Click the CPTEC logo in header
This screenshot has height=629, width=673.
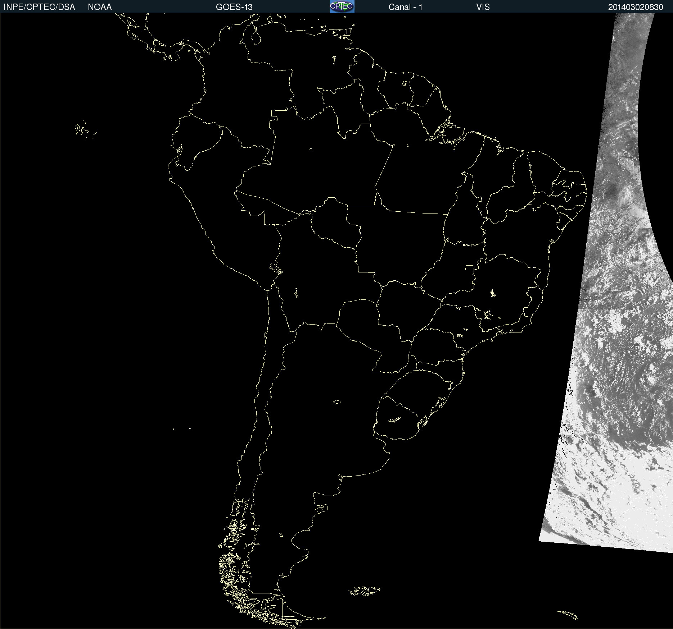[x=342, y=6]
